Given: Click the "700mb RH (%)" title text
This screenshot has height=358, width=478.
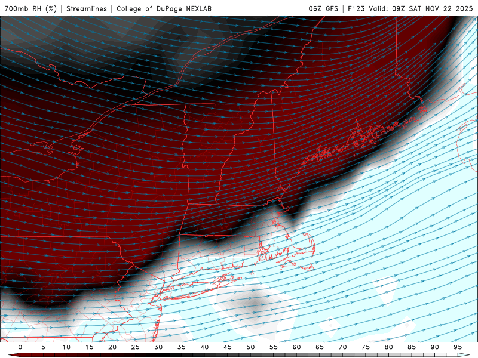Looking at the screenshot, I should (31, 8).
